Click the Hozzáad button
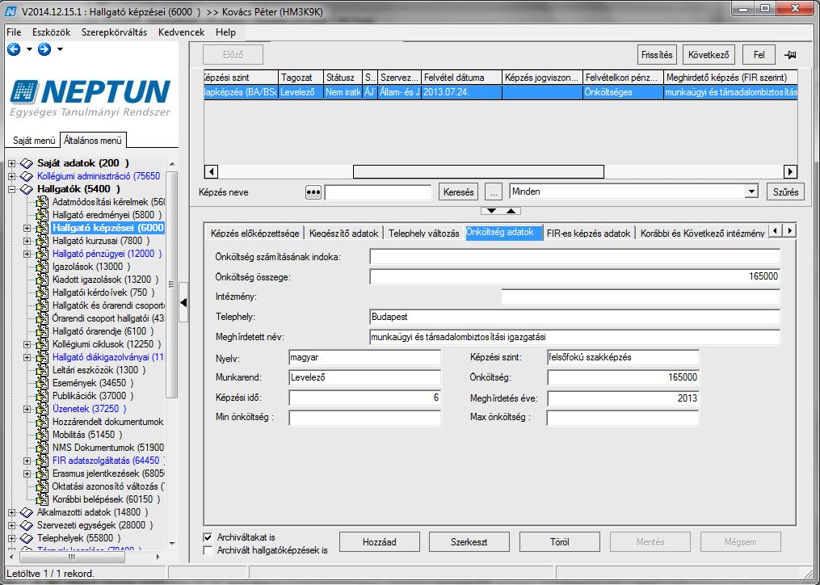Viewport: 820px width, 585px height. click(x=380, y=542)
